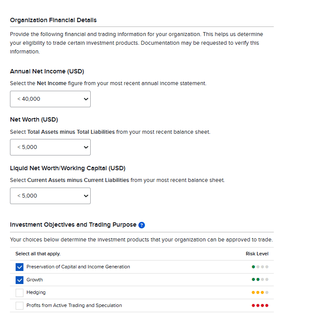315x317 pixels.
Task: Click the Investment Objectives help question icon
Action: [x=141, y=225]
